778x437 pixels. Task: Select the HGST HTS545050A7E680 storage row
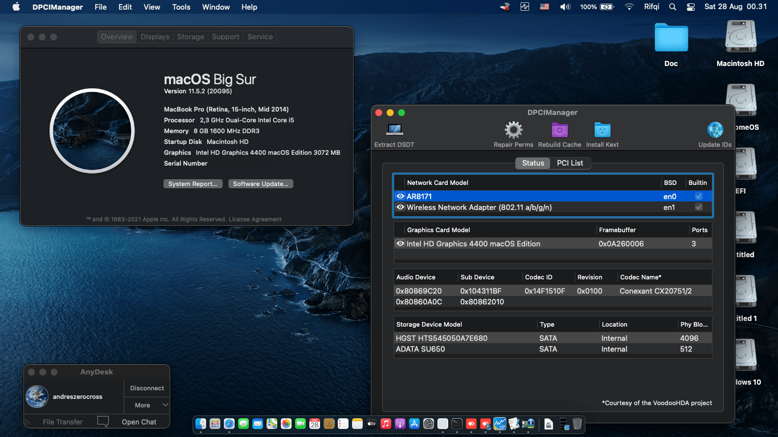552,338
